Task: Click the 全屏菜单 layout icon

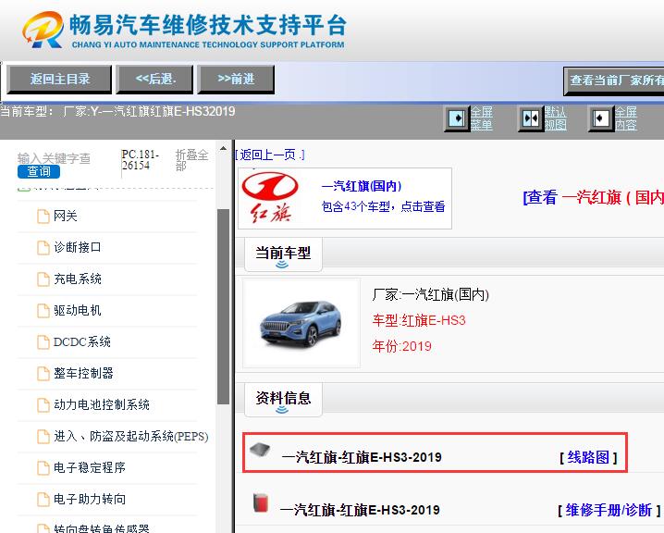Action: click(457, 118)
